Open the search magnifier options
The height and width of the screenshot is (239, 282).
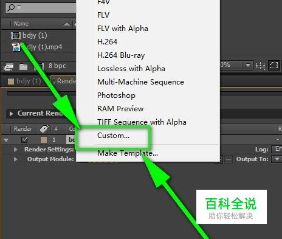13,7
